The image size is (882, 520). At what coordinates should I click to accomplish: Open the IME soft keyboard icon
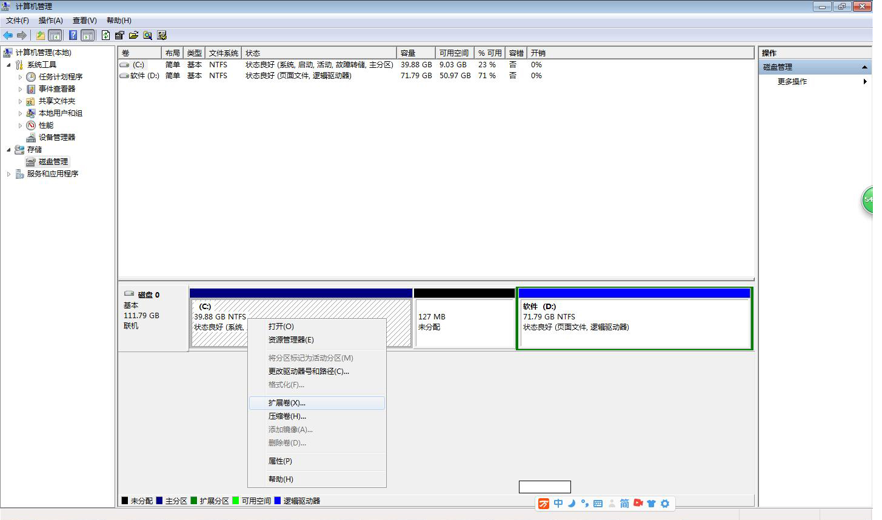pos(598,504)
